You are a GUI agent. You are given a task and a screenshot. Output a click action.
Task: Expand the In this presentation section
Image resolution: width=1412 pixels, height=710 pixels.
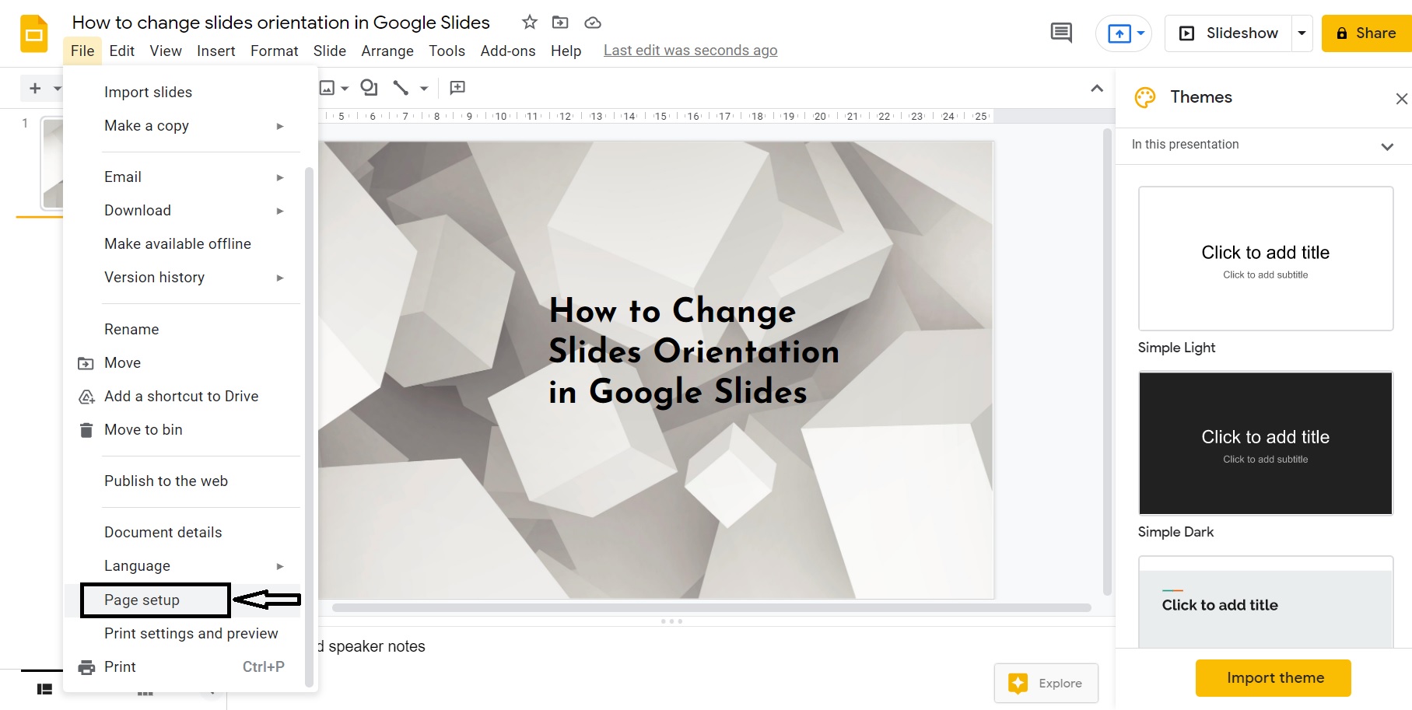(1387, 146)
